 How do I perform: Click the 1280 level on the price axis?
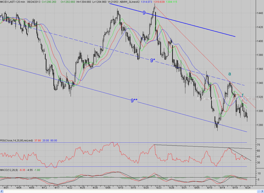point(260,125)
